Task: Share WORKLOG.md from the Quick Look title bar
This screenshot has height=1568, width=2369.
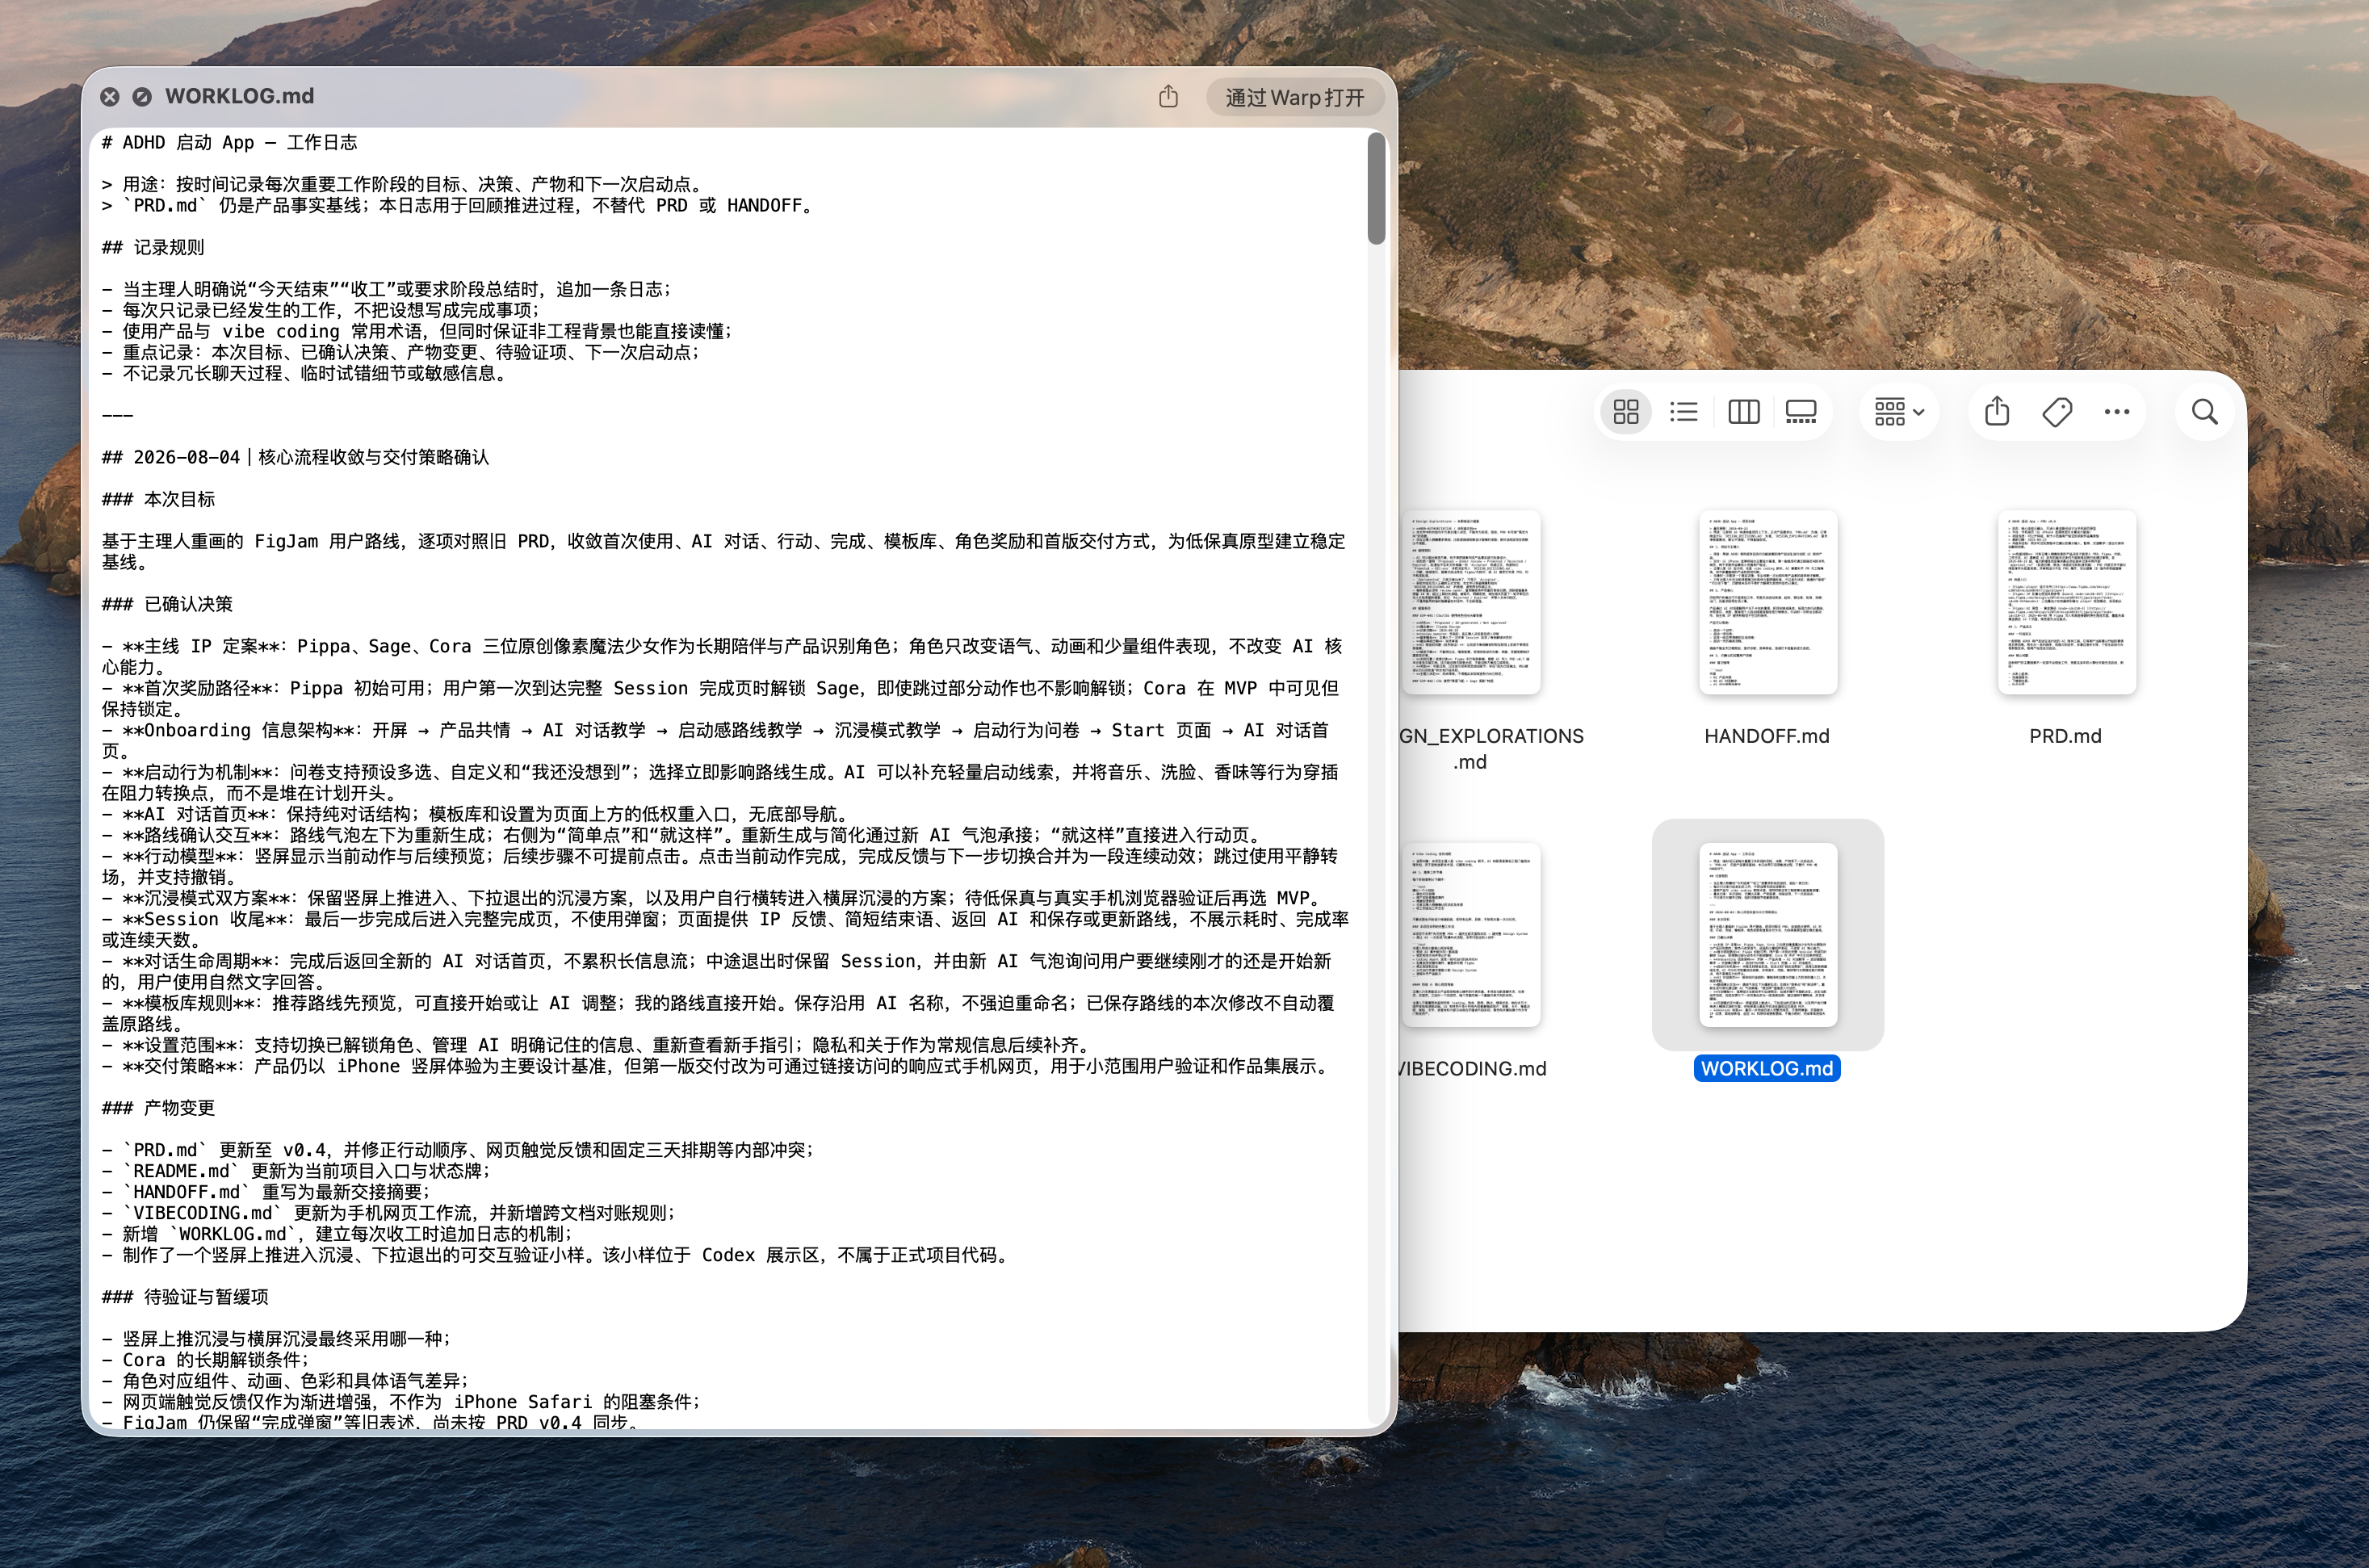Action: click(x=1168, y=97)
